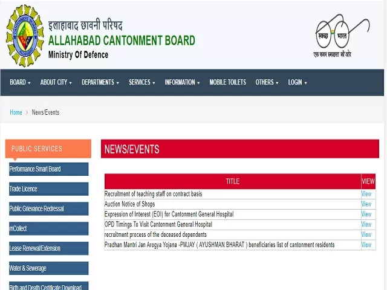The height and width of the screenshot is (290, 387).
Task: Open Birth and Death Certificate Download
Action: point(48,286)
